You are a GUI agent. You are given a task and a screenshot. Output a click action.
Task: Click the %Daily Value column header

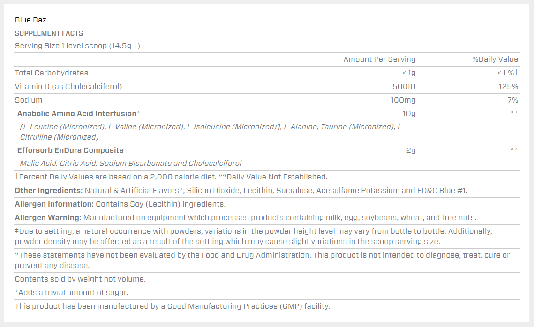tap(495, 59)
